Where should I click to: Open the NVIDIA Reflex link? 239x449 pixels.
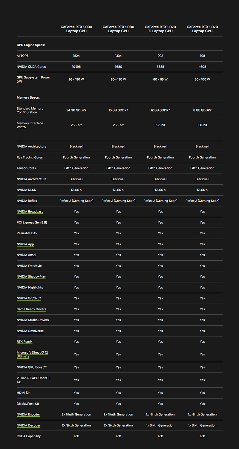pos(27,201)
